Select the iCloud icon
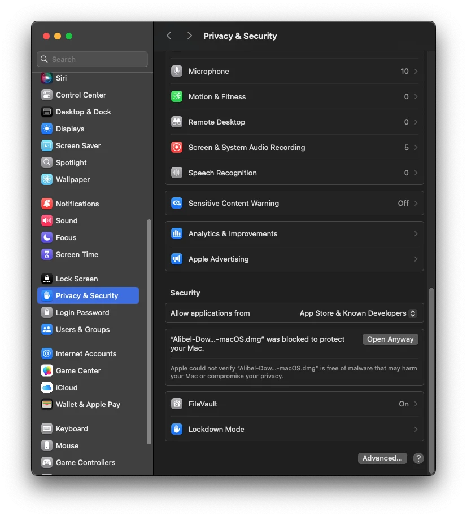This screenshot has width=467, height=517. [46, 388]
